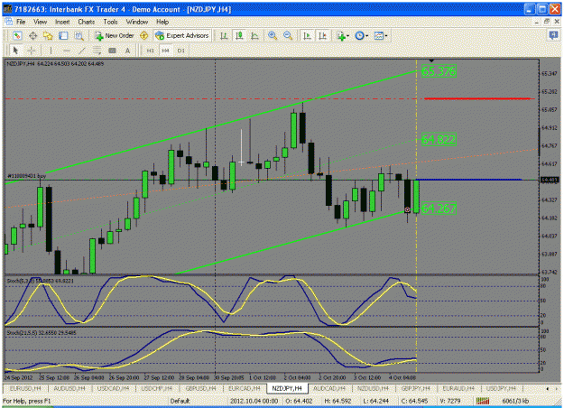Screen dimensions: 564x408
Task: Switch to the AUDCAD,H4 chart tab
Action: [x=329, y=388]
